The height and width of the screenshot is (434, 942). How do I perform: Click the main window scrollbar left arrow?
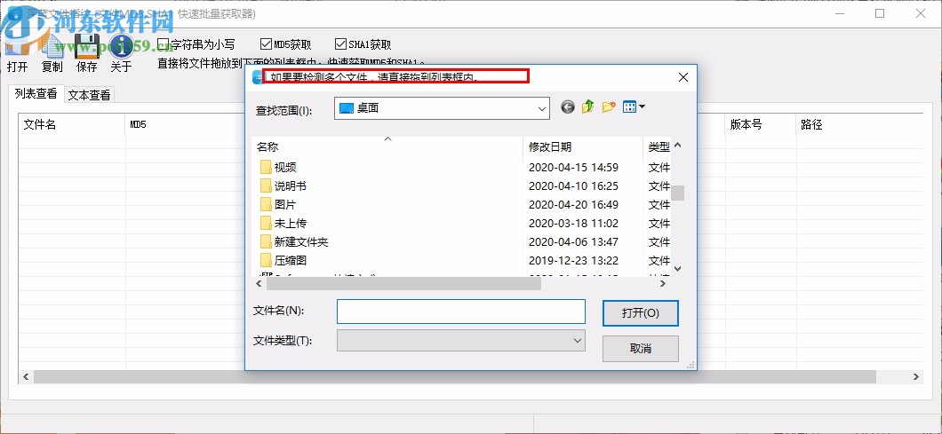[x=26, y=377]
